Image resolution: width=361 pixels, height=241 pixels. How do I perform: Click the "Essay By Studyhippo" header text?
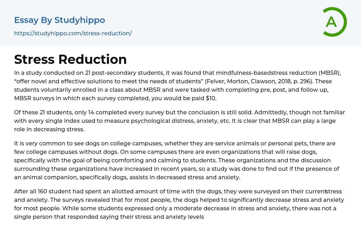[60, 20]
